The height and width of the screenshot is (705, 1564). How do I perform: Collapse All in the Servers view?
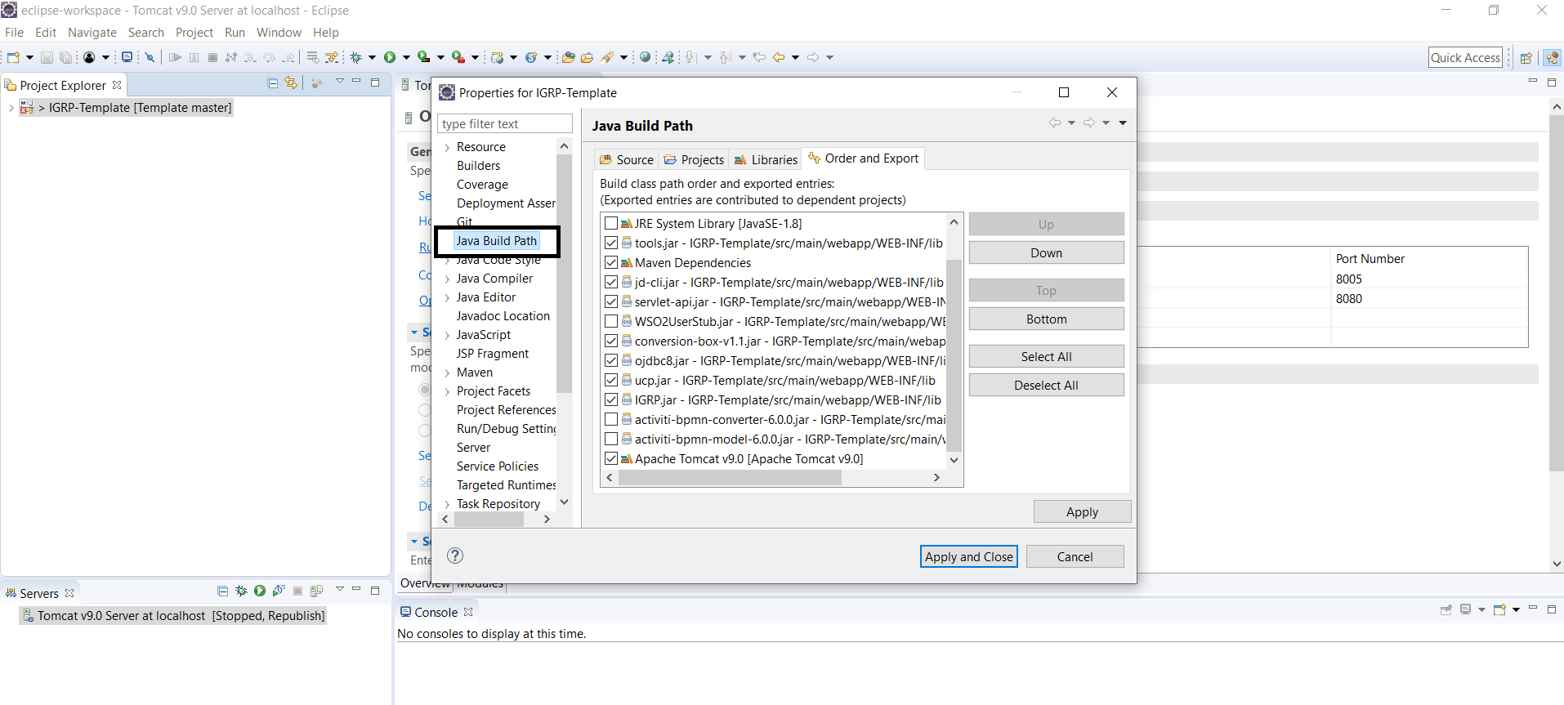click(x=222, y=591)
